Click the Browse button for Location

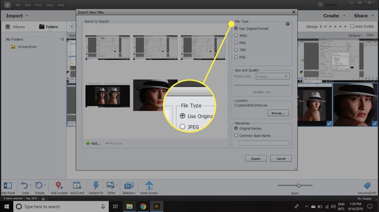(278, 113)
